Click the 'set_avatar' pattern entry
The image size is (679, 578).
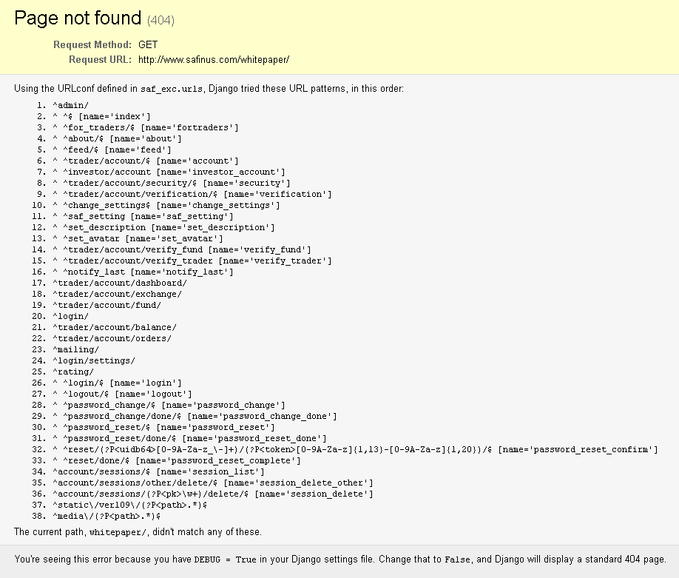pos(138,238)
